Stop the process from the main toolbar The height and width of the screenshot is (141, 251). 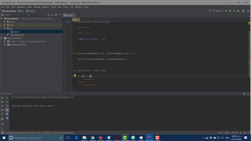point(238,11)
